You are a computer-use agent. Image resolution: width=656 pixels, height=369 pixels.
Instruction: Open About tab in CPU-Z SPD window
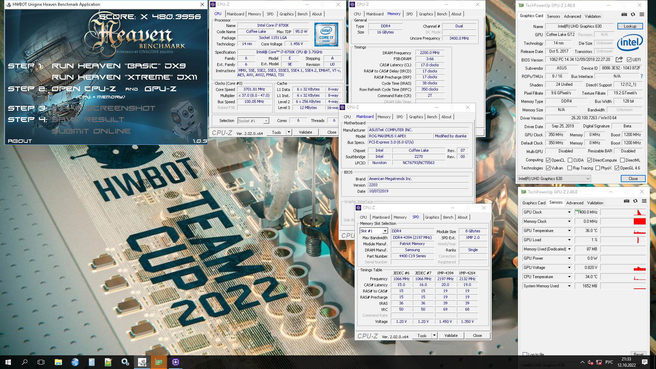[462, 217]
